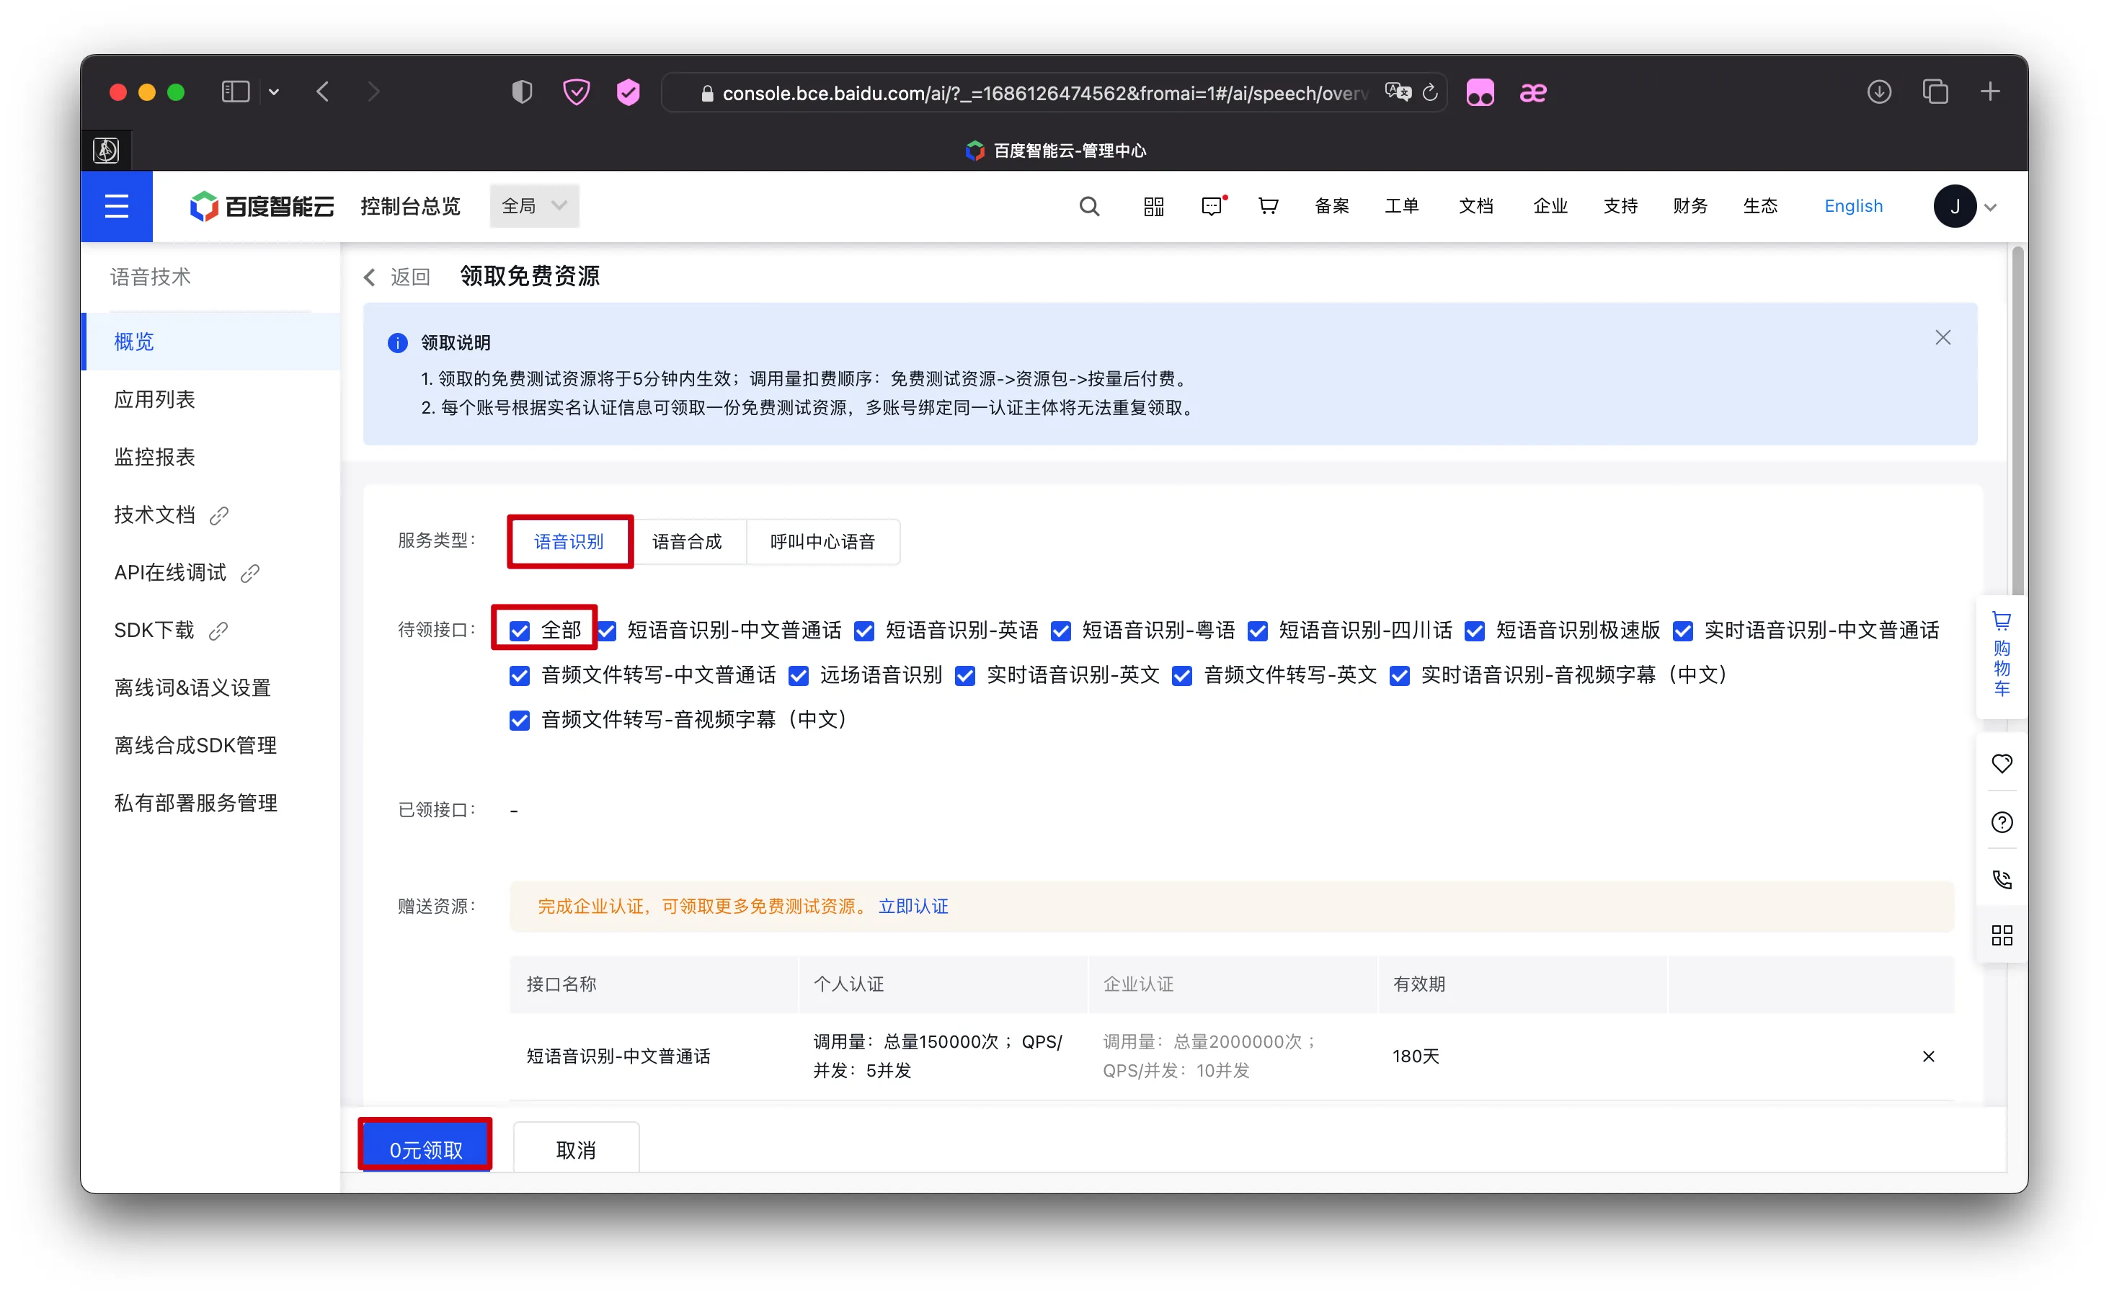
Task: Click the pink checkmark shield extension
Action: [x=629, y=92]
